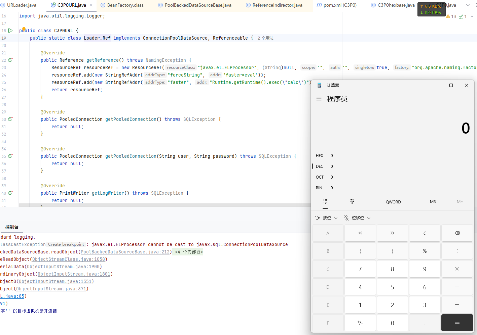This screenshot has width=477, height=335.
Task: Open the Bit shift (位移位) dropdown
Action: (x=357, y=218)
